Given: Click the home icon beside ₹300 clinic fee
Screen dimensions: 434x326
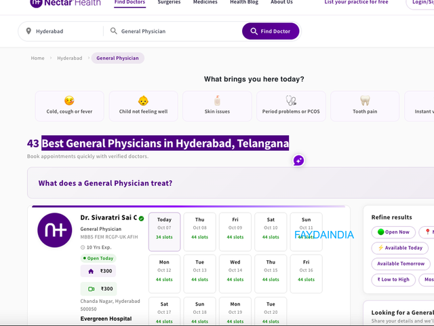Looking at the screenshot, I should 91,271.
